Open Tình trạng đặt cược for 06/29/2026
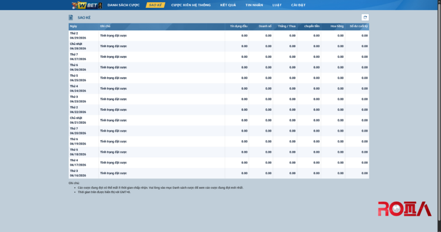Image resolution: width=441 pixels, height=232 pixels. (x=113, y=36)
